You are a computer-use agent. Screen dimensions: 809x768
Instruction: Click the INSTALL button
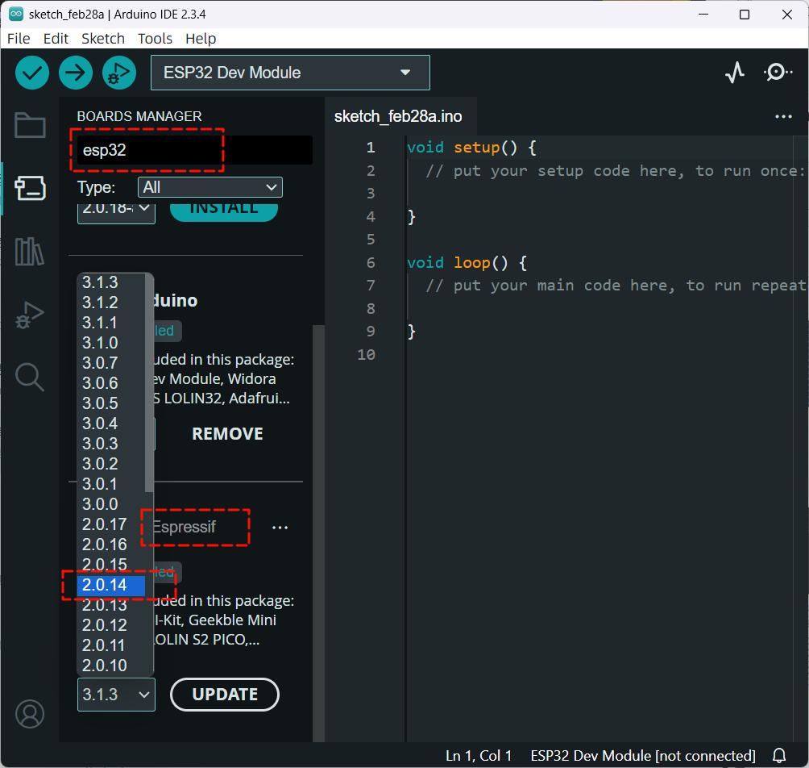pyautogui.click(x=224, y=211)
